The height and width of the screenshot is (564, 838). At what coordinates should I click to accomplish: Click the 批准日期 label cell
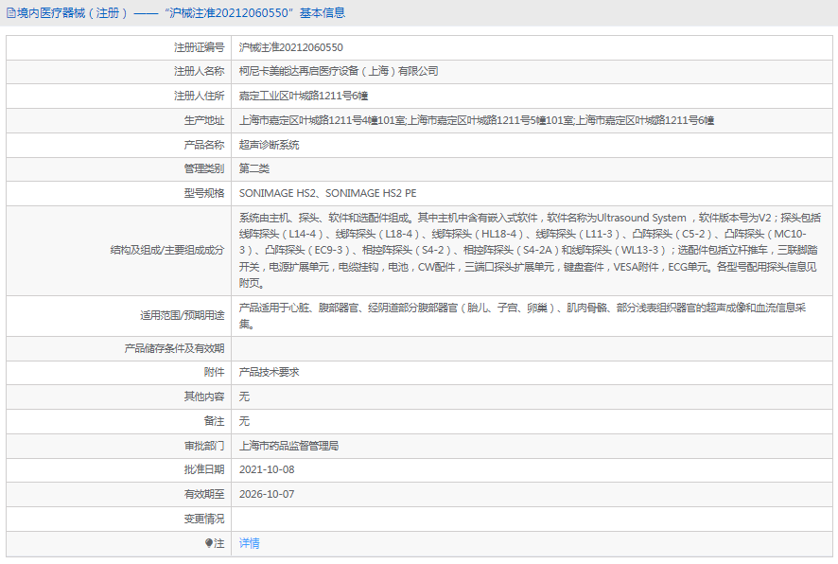pos(118,470)
